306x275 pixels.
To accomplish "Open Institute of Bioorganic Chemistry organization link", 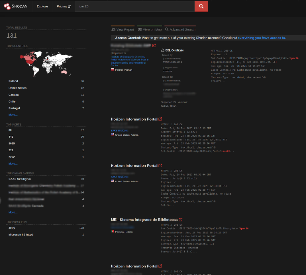I will pyautogui.click(x=130, y=61).
